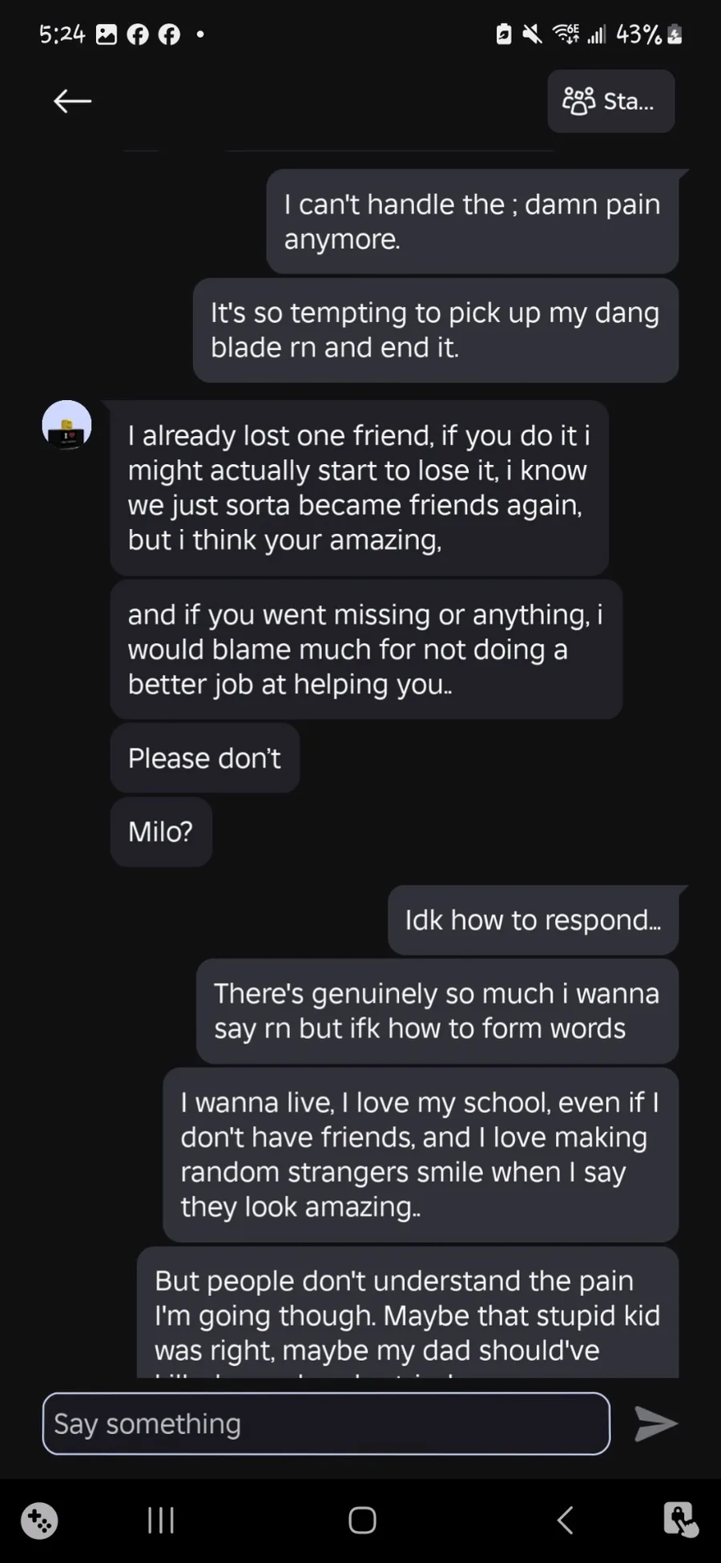Tap the Wi-Fi indicator in status bar
Screen dimensions: 721x1563
pos(566,34)
